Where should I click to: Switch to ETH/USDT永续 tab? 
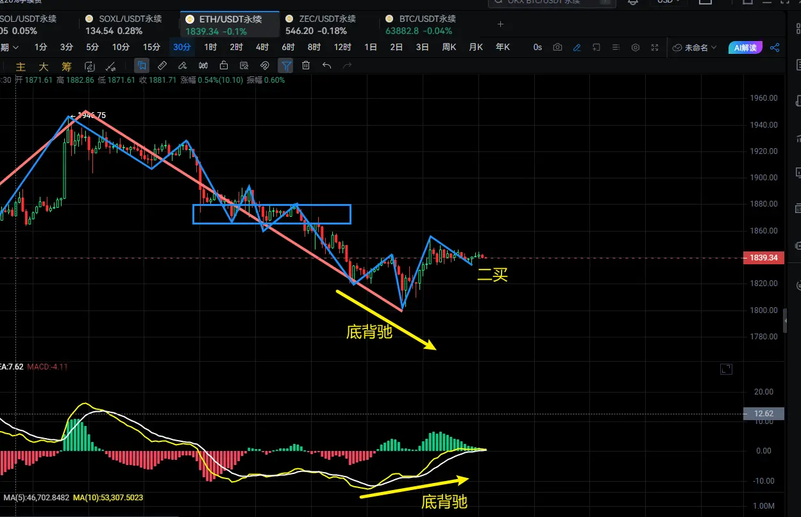[230, 25]
